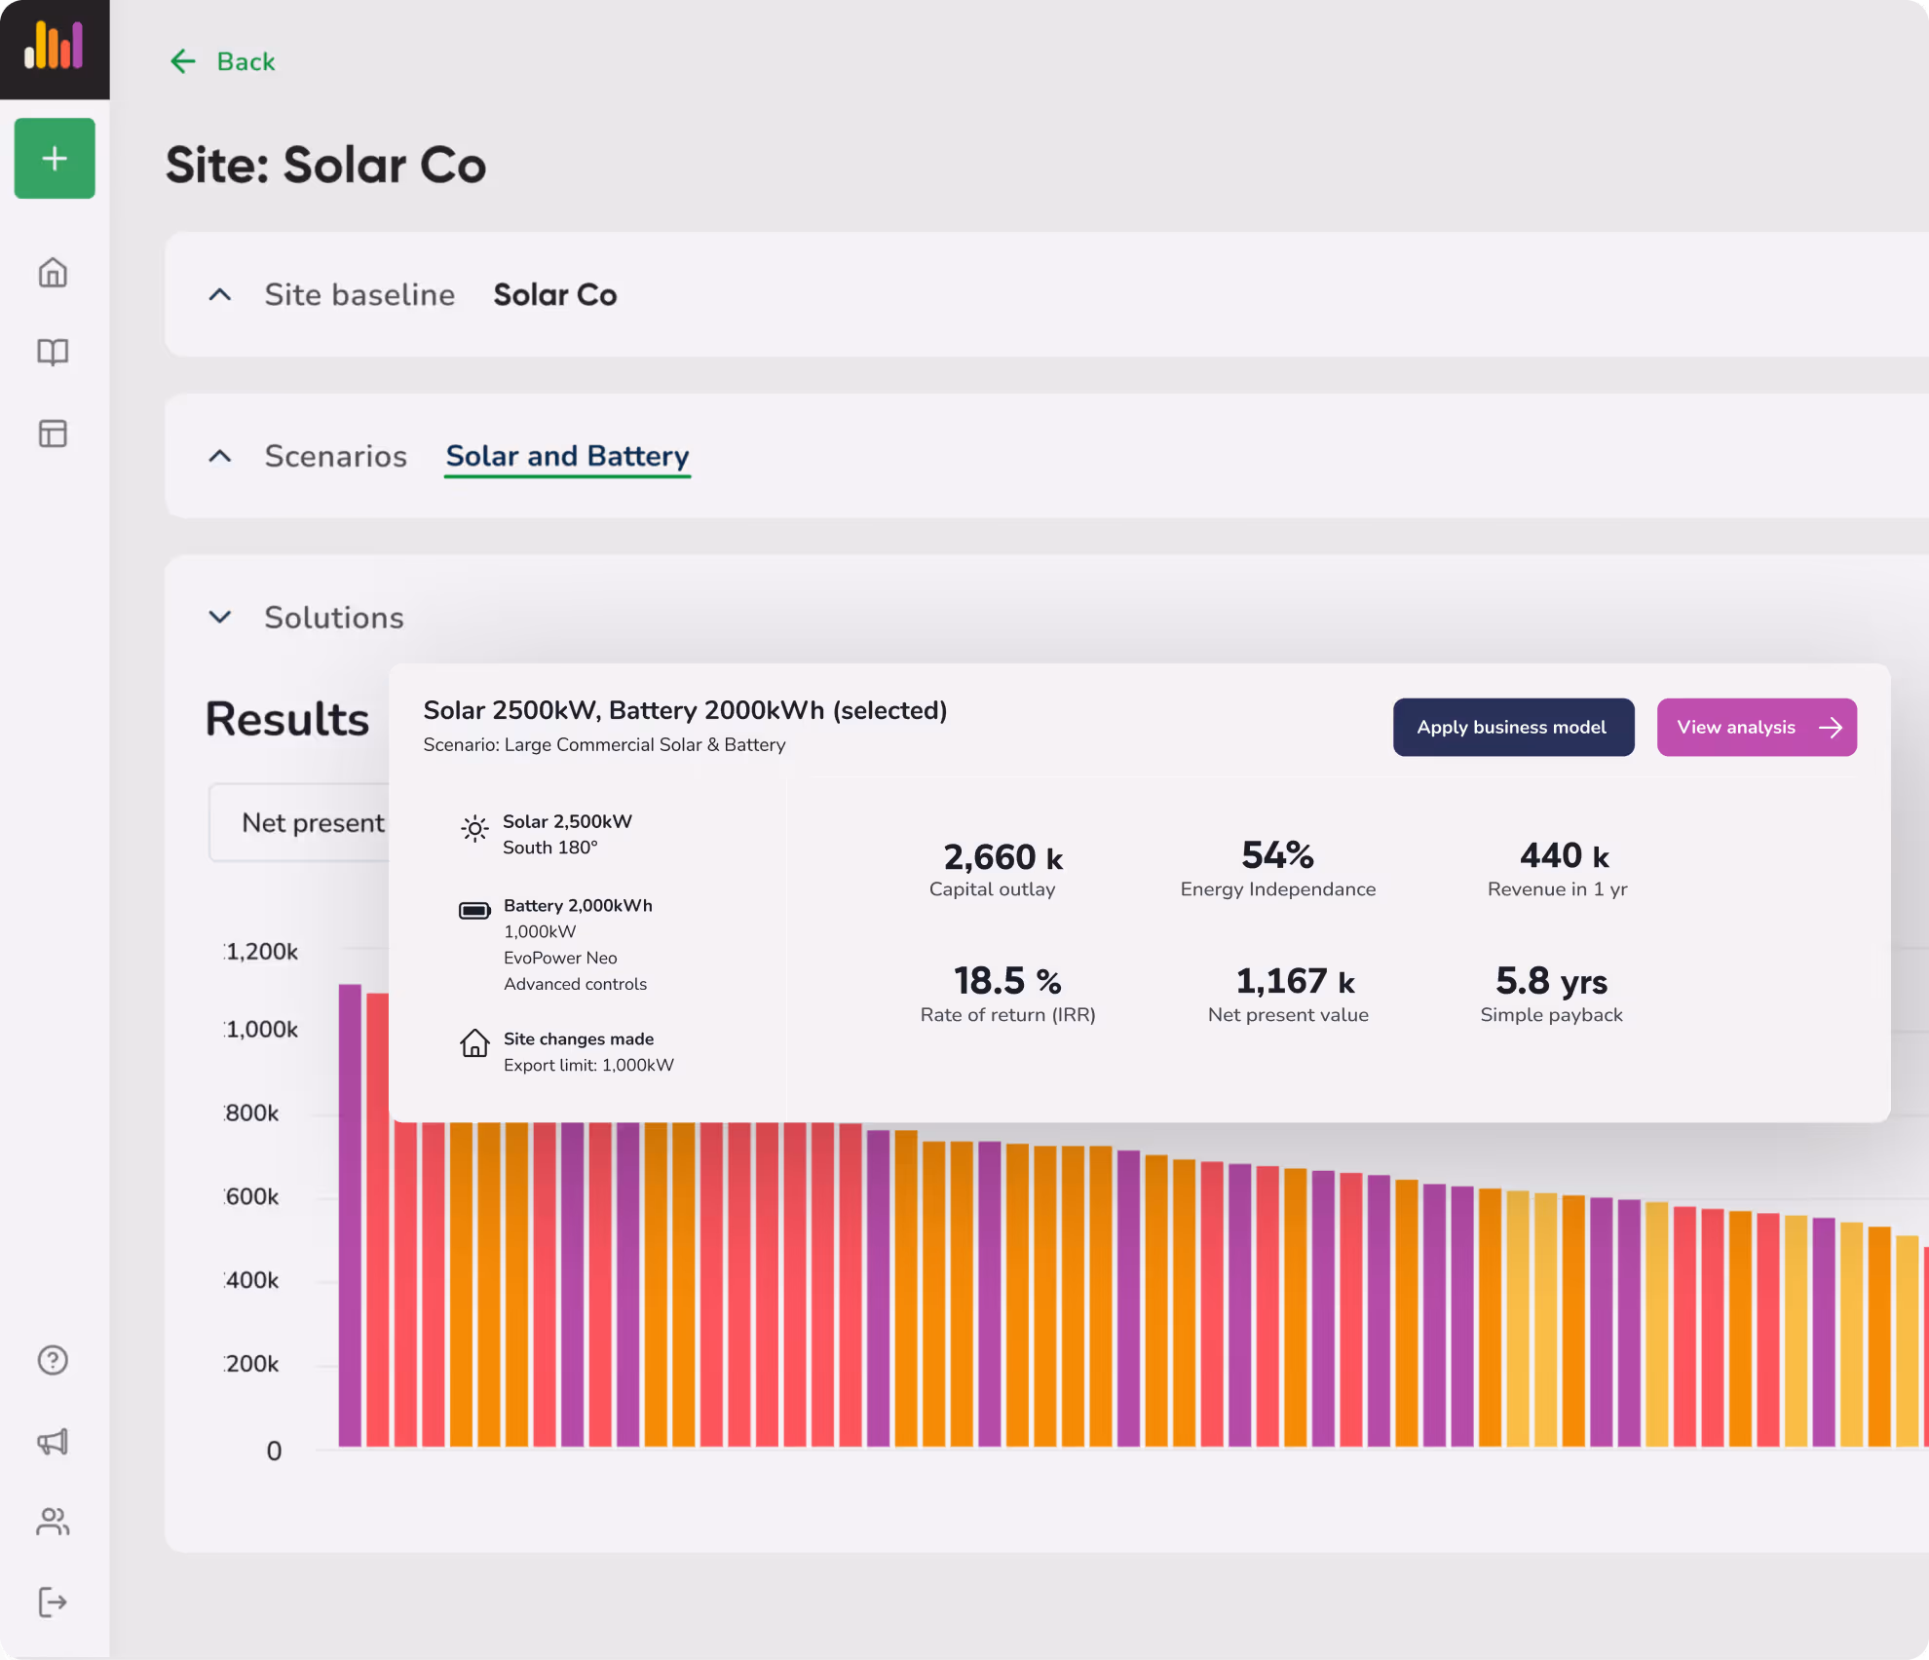Collapse the Scenarios section chevron
Image resolution: width=1929 pixels, height=1660 pixels.
click(x=220, y=456)
